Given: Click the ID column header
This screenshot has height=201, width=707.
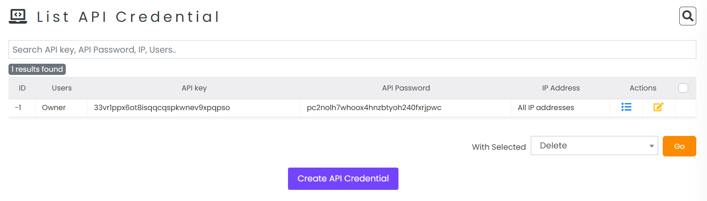Looking at the screenshot, I should coord(22,88).
